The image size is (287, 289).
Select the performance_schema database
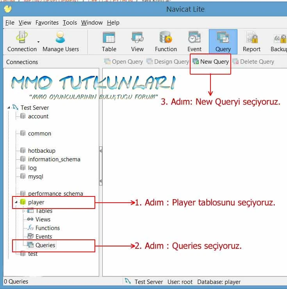55,194
